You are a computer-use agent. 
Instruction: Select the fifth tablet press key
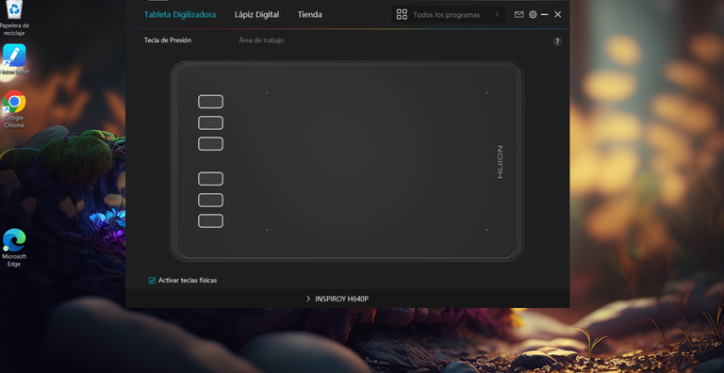(210, 200)
